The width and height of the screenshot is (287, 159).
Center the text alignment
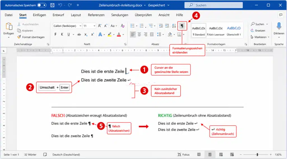click(139, 34)
